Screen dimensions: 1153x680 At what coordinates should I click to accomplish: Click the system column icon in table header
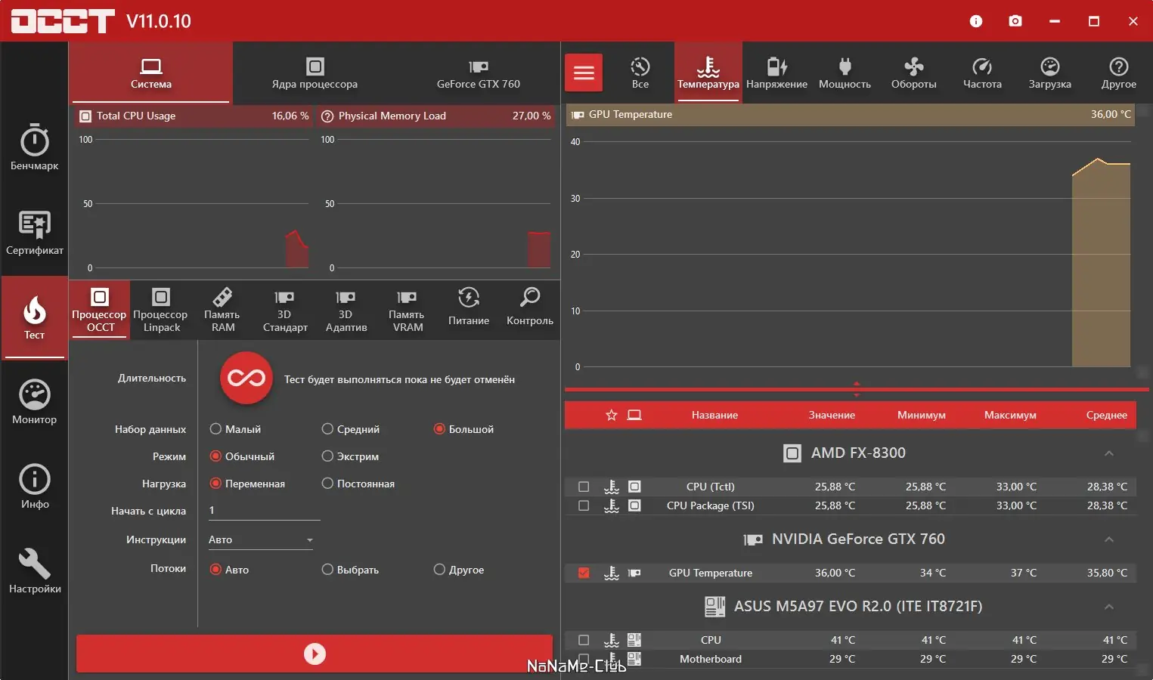(634, 415)
